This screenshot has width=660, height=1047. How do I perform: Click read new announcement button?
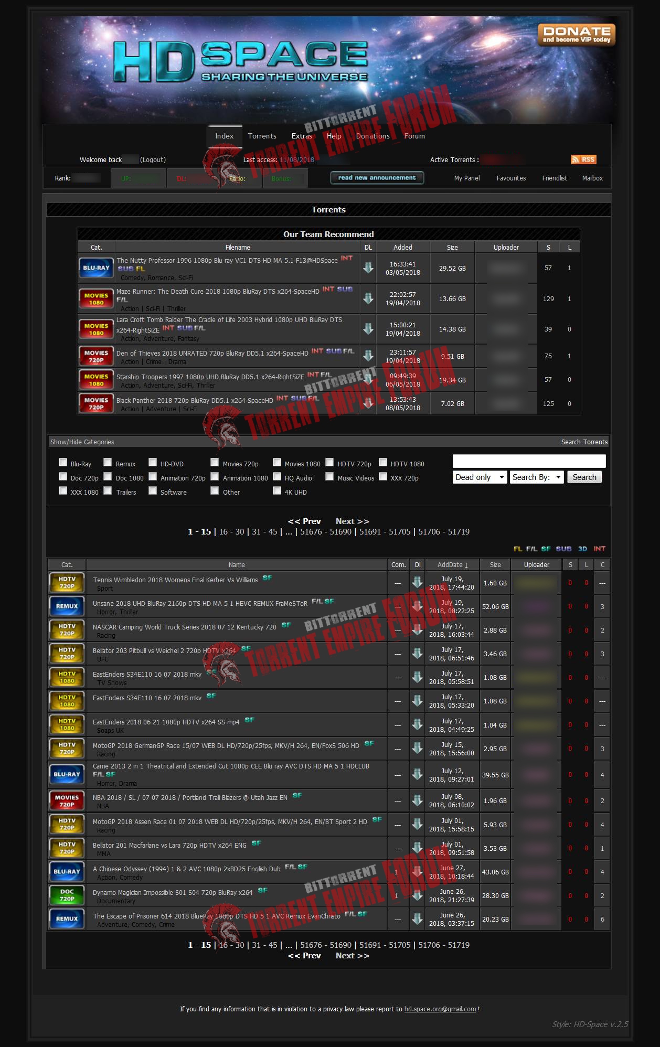click(x=377, y=178)
